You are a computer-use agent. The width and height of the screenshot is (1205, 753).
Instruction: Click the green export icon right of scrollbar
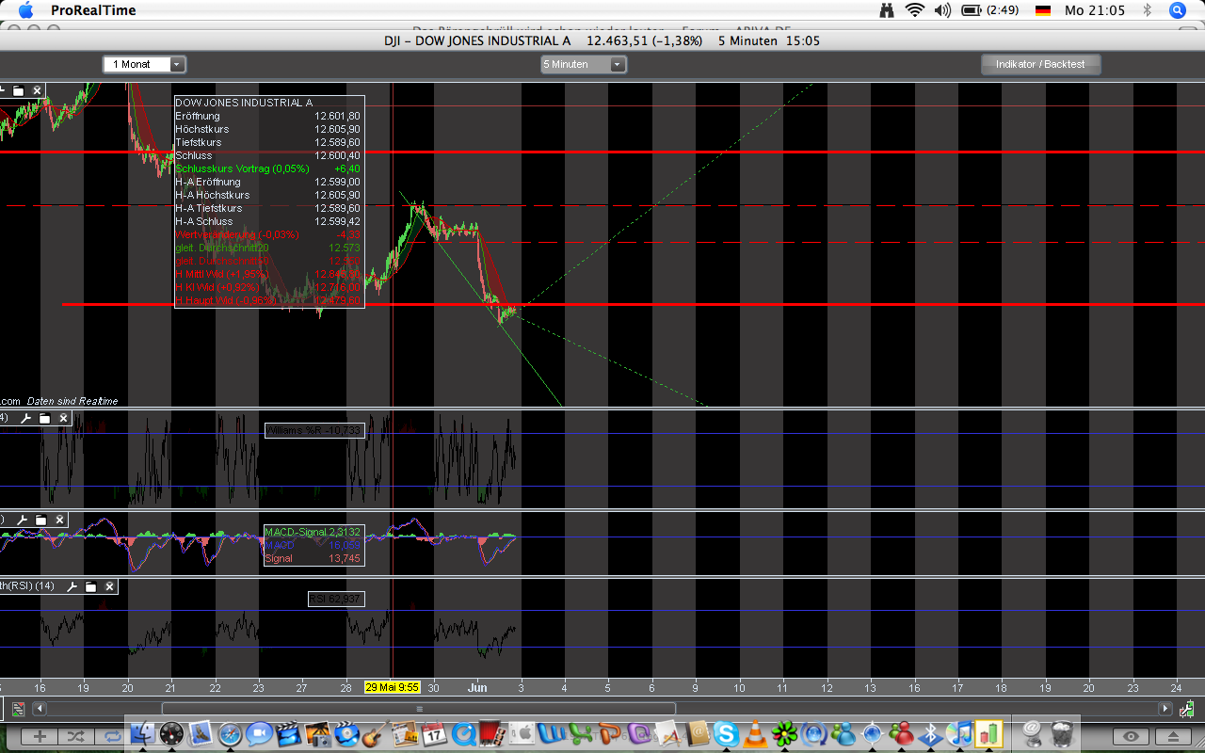point(1188,709)
